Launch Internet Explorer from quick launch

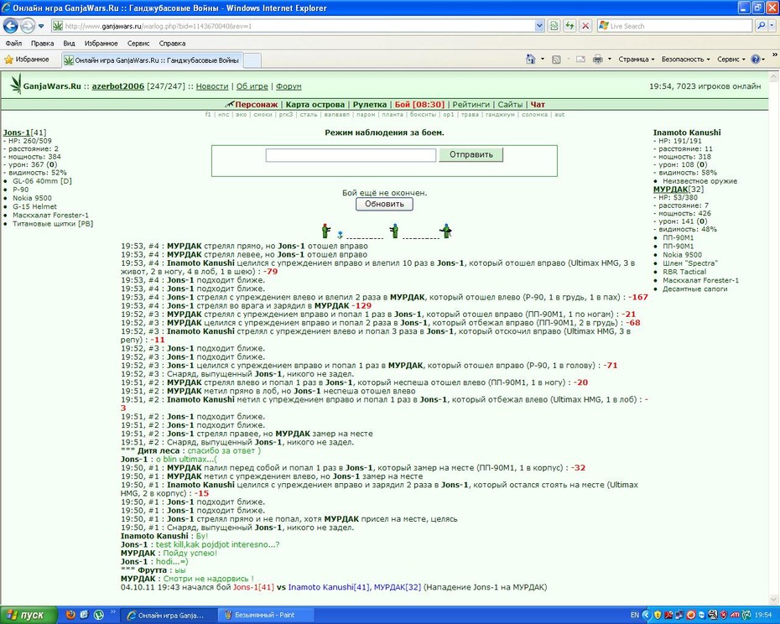click(x=85, y=615)
